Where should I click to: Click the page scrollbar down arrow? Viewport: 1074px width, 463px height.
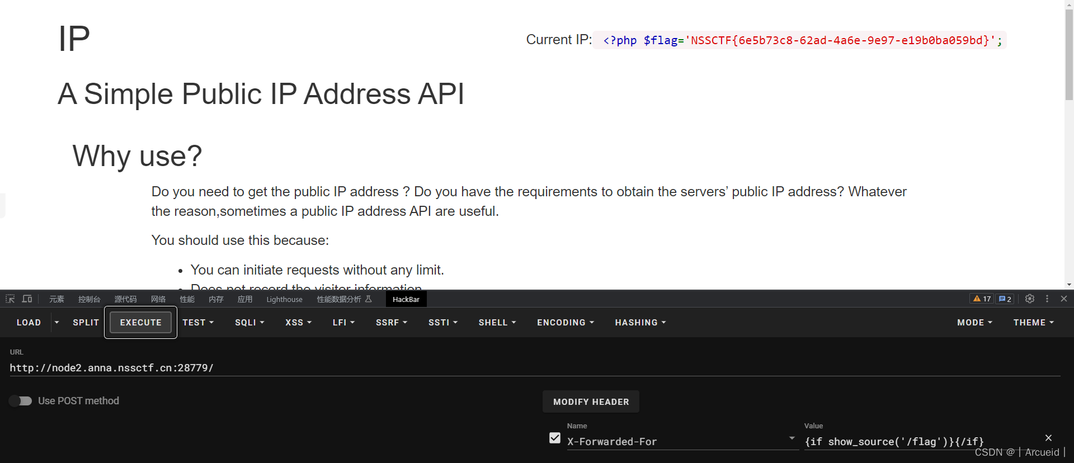point(1069,285)
